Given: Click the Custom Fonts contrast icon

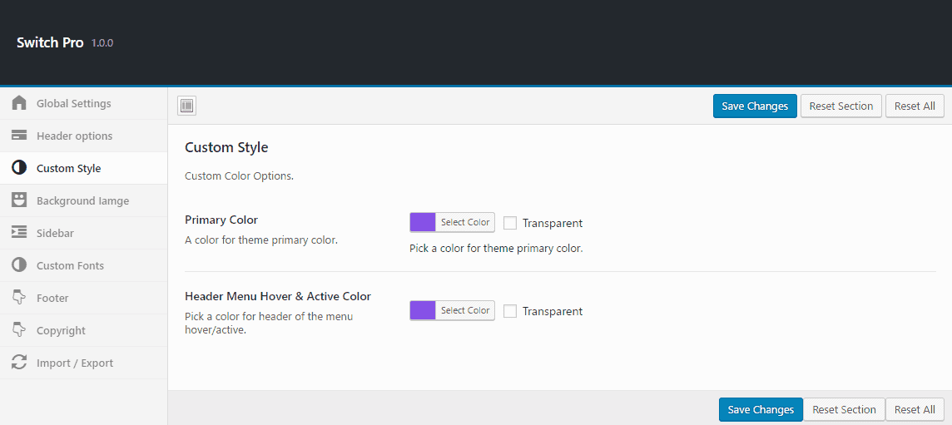Looking at the screenshot, I should click(x=19, y=265).
